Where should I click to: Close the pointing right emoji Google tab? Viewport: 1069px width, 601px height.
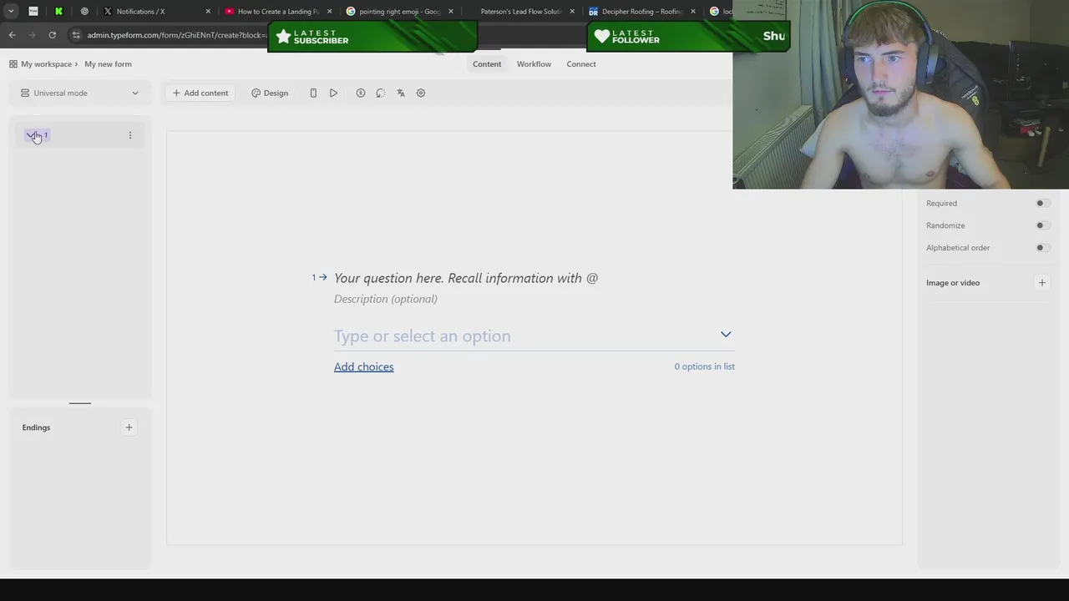(451, 12)
